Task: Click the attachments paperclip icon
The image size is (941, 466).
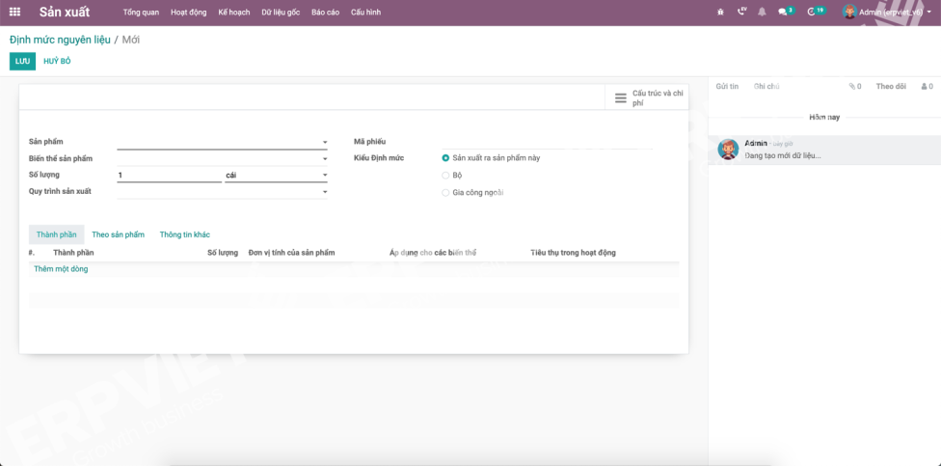Action: click(852, 87)
